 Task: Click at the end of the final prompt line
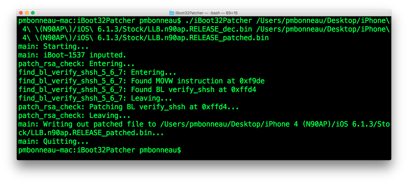(x=183, y=150)
